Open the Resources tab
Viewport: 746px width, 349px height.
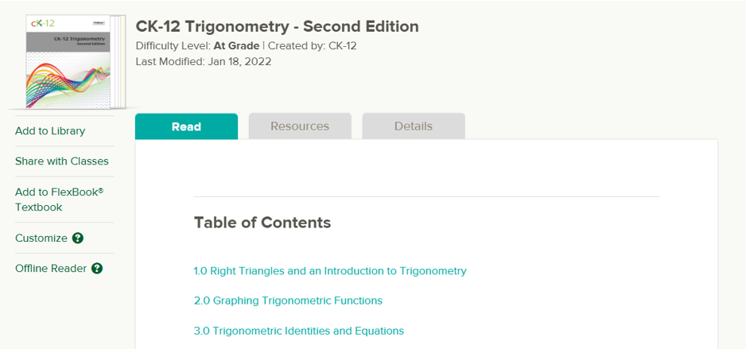click(x=300, y=126)
